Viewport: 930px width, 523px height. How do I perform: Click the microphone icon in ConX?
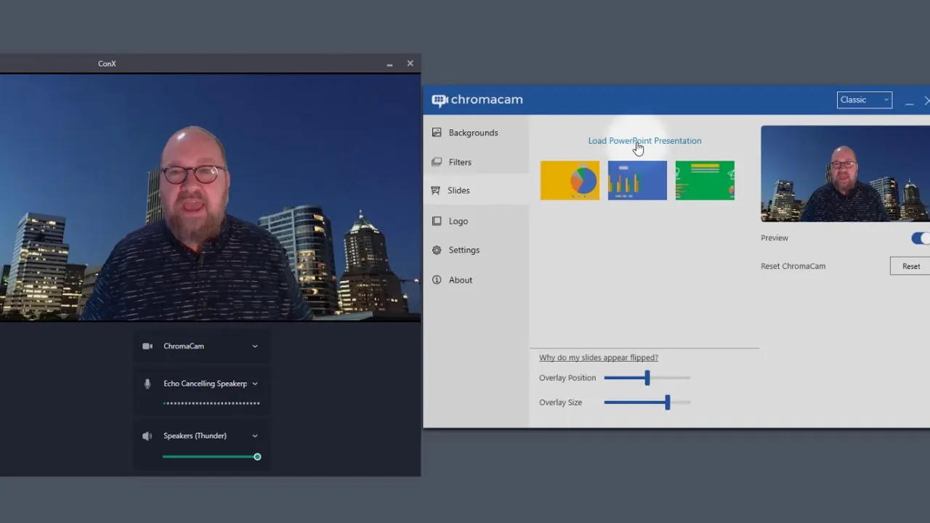147,384
